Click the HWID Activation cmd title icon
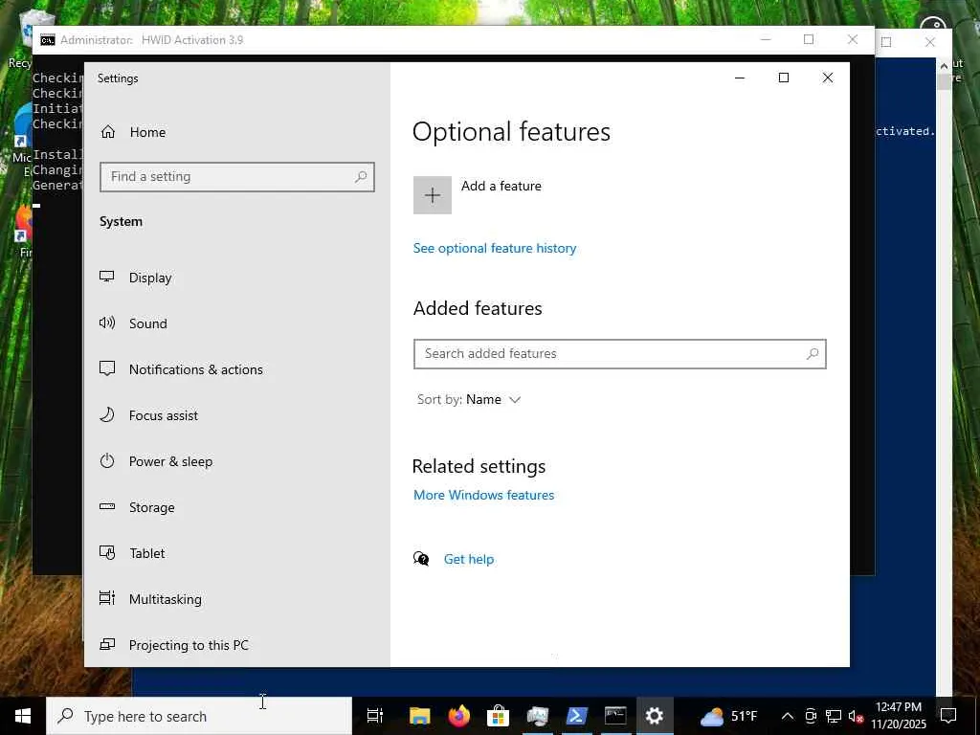Screen dimensions: 980x735 tap(48, 40)
